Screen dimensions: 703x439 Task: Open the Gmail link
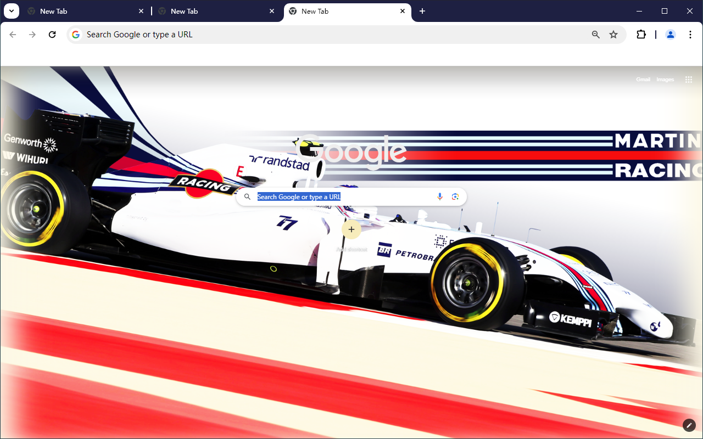[643, 80]
